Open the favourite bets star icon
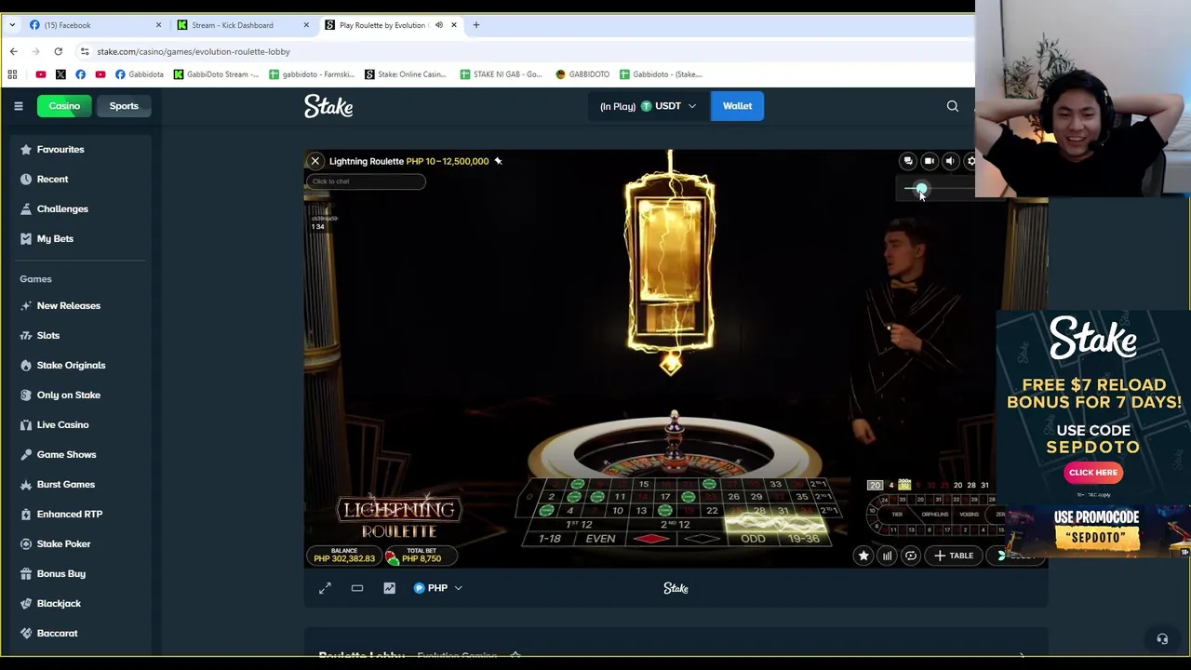Screen dimensions: 1191x670 pyautogui.click(x=863, y=556)
